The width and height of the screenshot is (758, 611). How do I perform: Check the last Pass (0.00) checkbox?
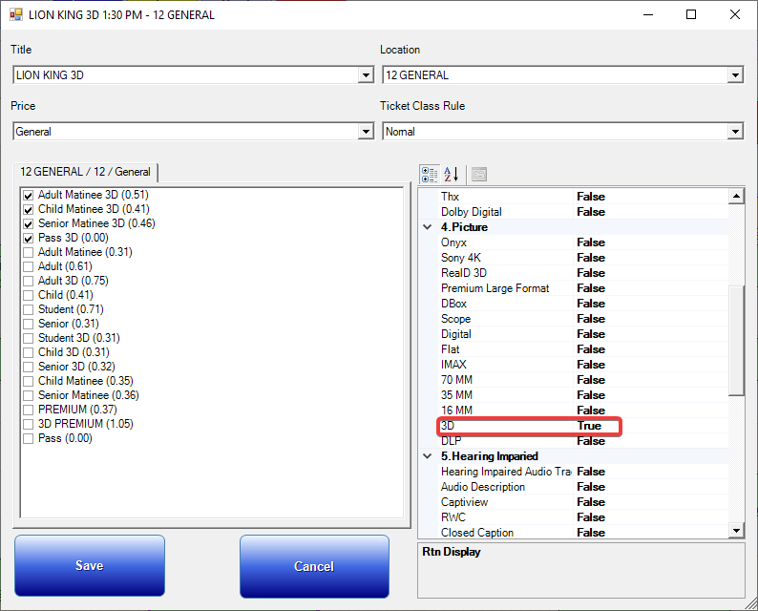(x=28, y=439)
